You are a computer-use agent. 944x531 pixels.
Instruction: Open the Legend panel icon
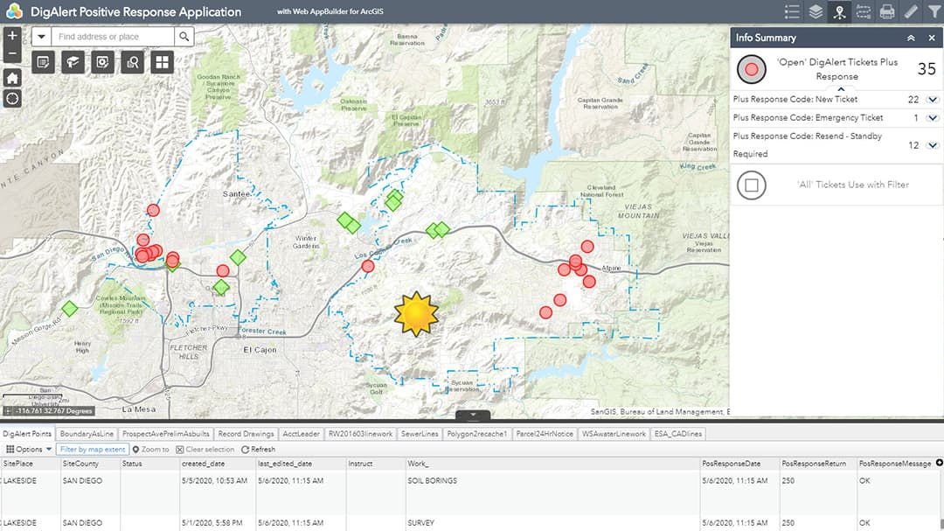pos(792,11)
